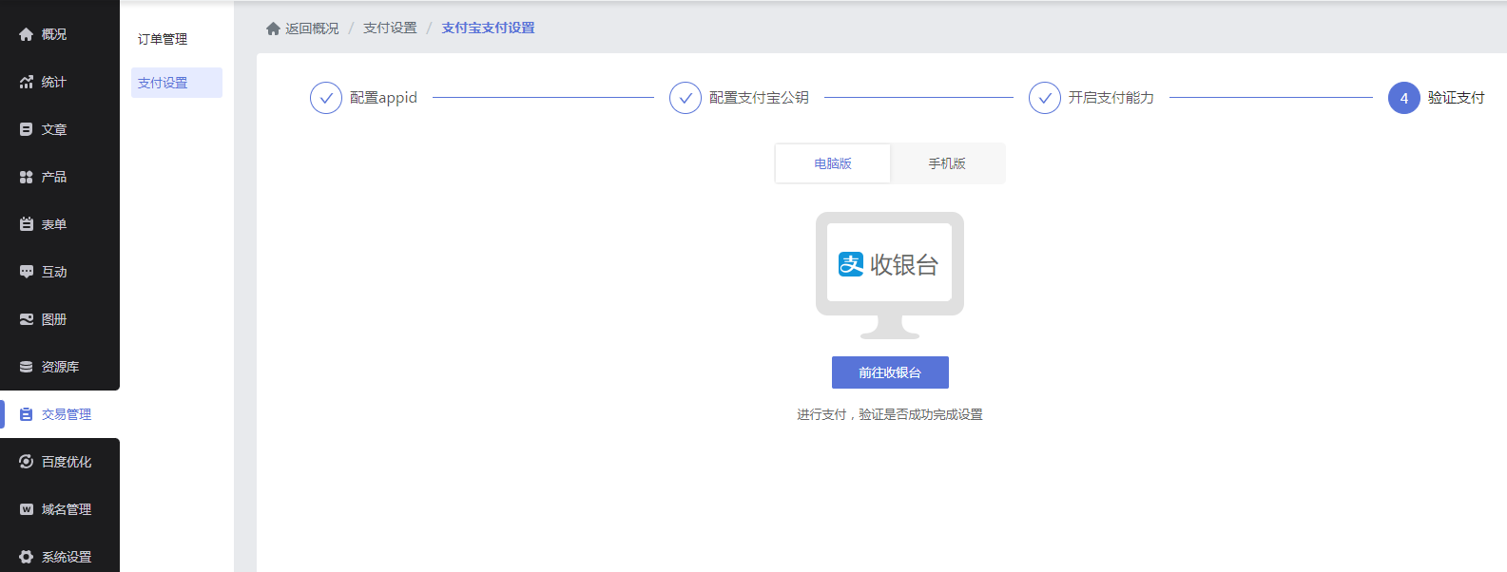Click 返回概况 breadcrumb link
Viewport: 1507px width, 572px height.
[312, 29]
